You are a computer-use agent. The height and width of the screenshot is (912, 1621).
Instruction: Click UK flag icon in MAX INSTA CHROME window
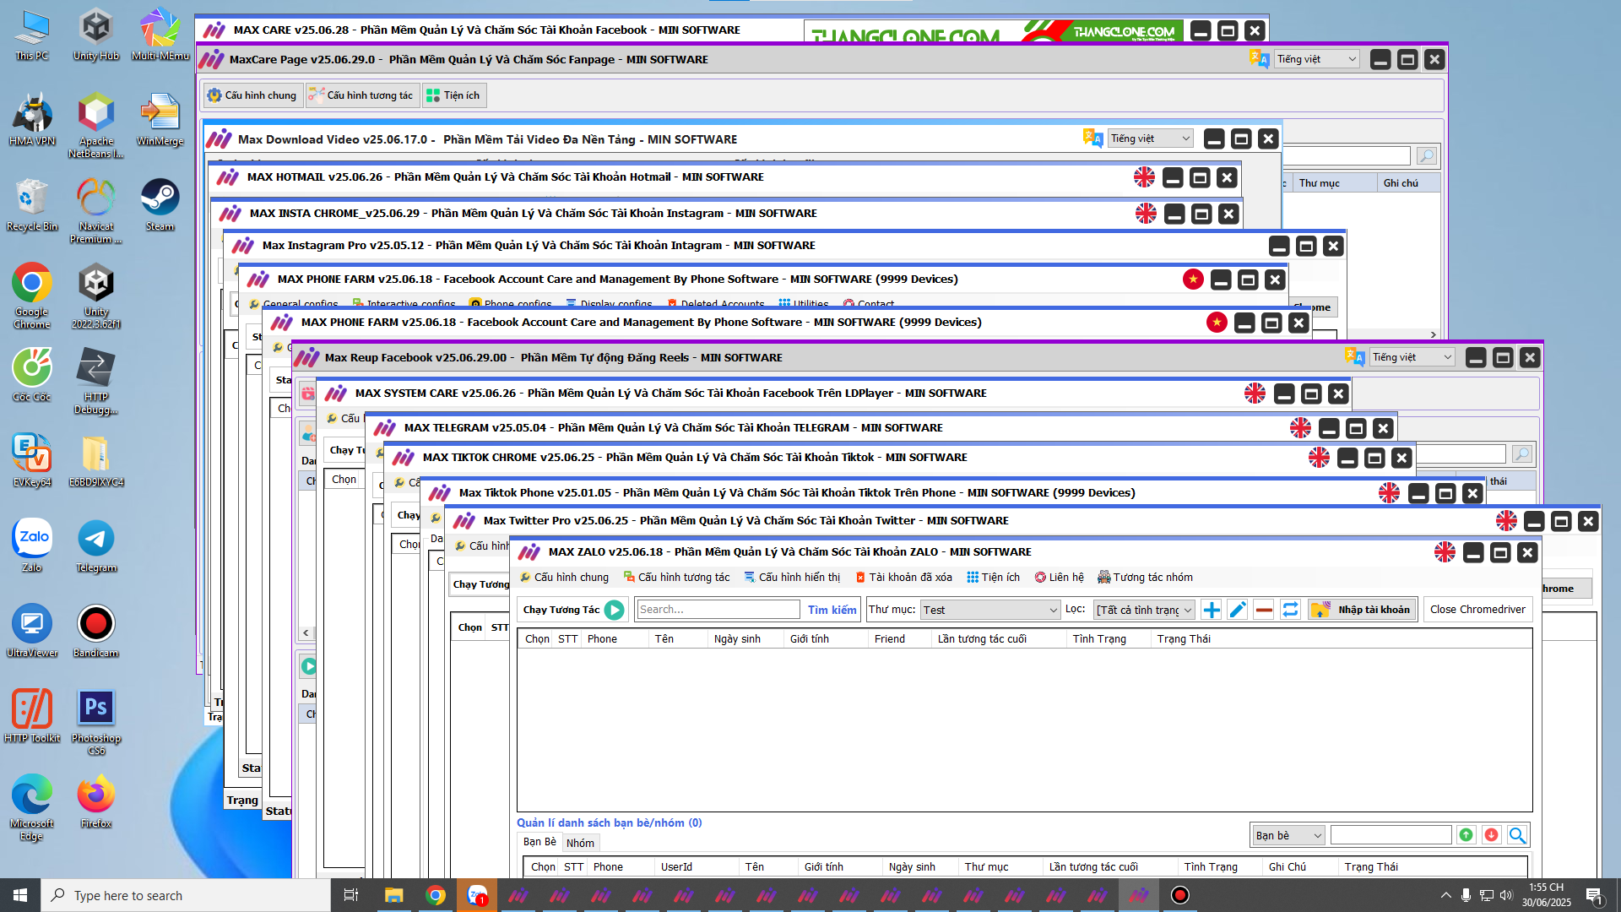(x=1146, y=214)
